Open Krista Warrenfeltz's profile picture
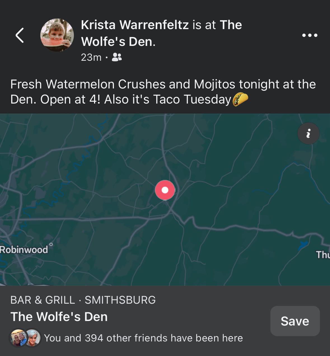 coord(57,35)
